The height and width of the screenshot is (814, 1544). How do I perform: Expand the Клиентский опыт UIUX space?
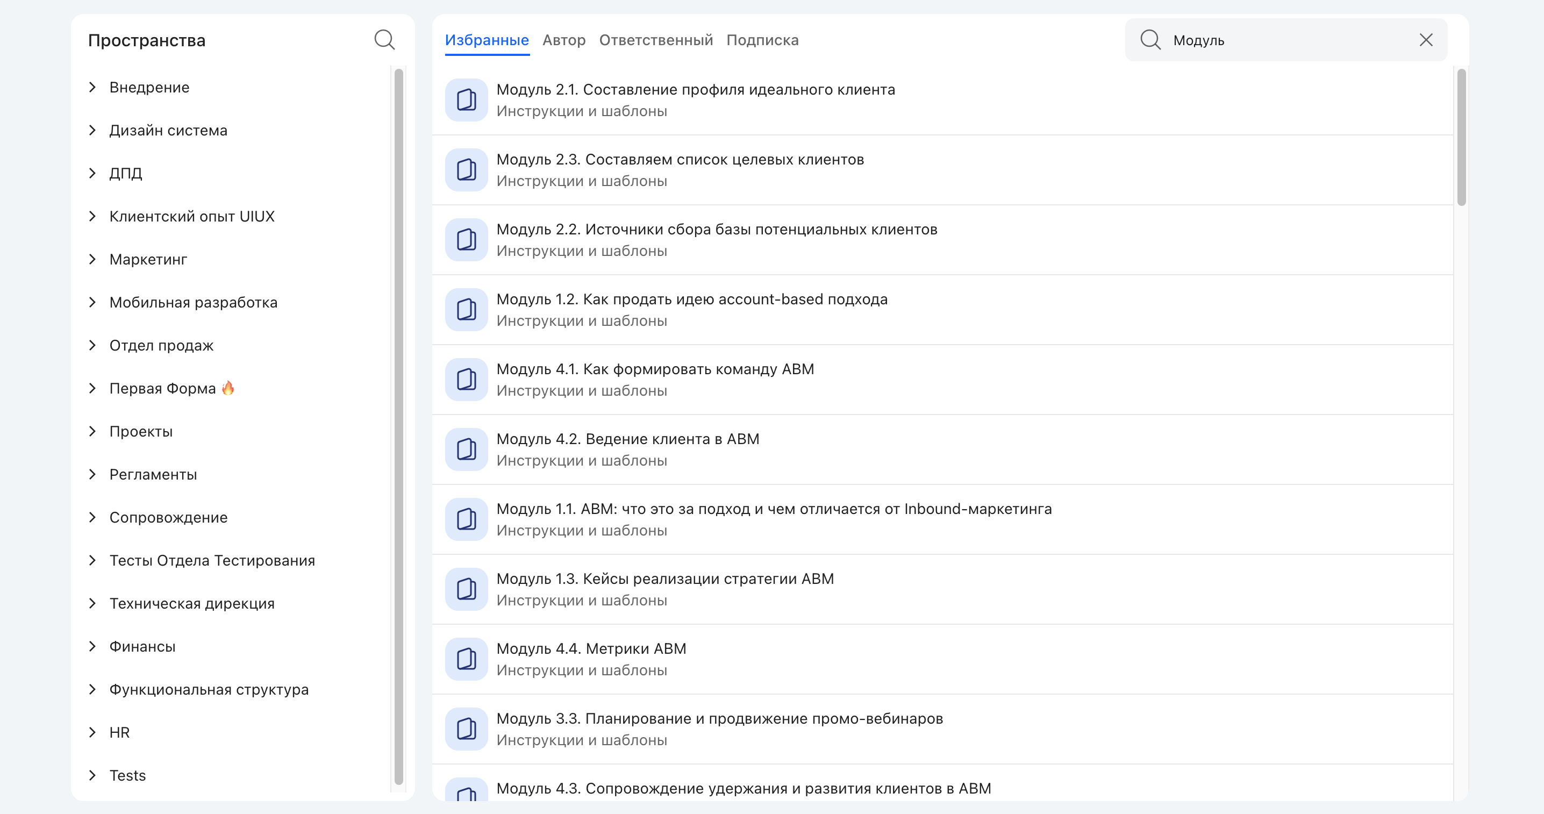pos(92,216)
